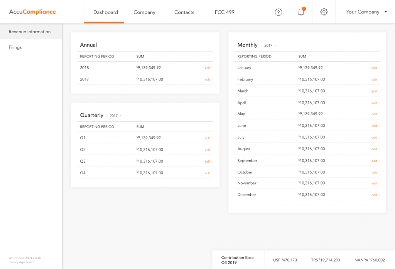Switch to the Company tab
Screen dimensions: 395x269
[144, 12]
